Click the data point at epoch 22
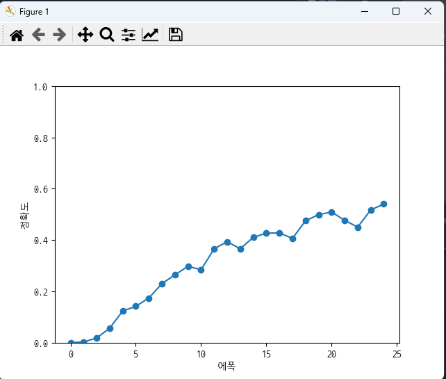This screenshot has height=379, width=446. coord(358,227)
